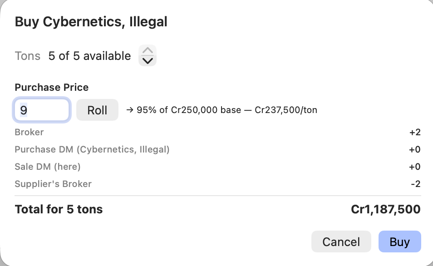Image resolution: width=433 pixels, height=266 pixels.
Task: Click the "Total for 5 tons" label
Action: coord(59,209)
